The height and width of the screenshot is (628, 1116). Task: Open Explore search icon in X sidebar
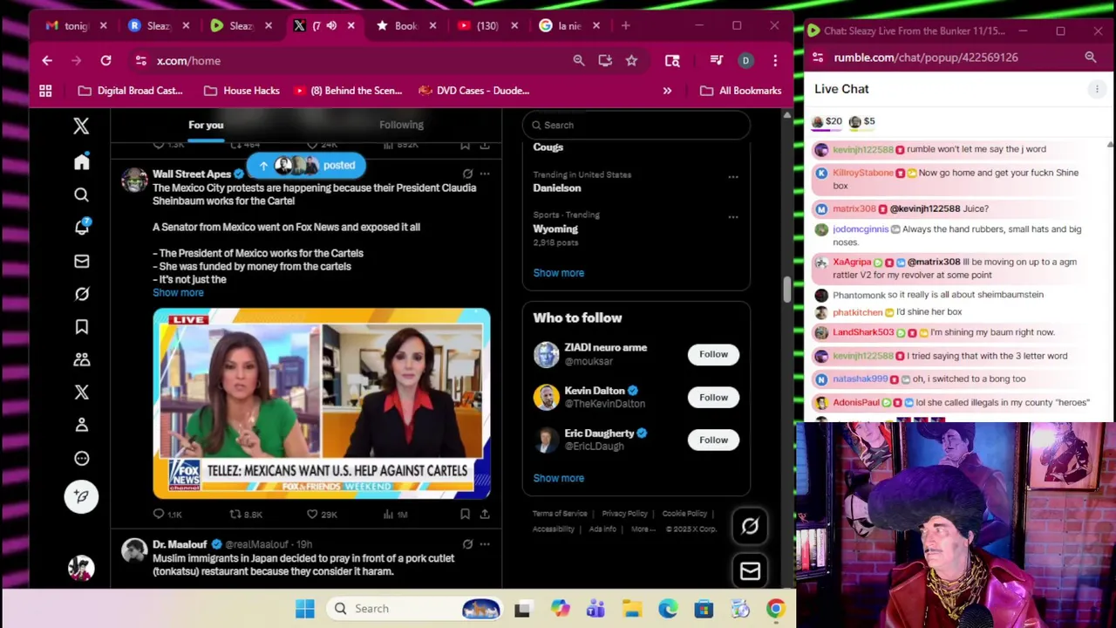81,195
